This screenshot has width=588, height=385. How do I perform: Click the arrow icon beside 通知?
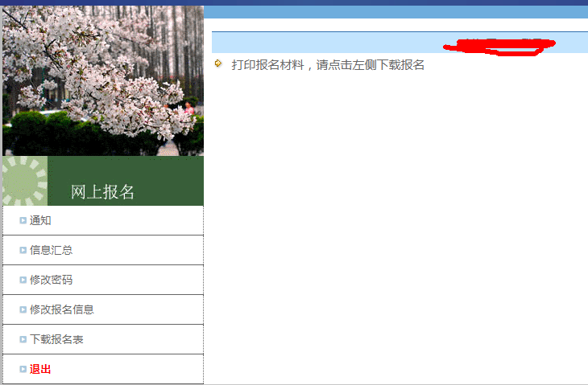click(x=23, y=220)
